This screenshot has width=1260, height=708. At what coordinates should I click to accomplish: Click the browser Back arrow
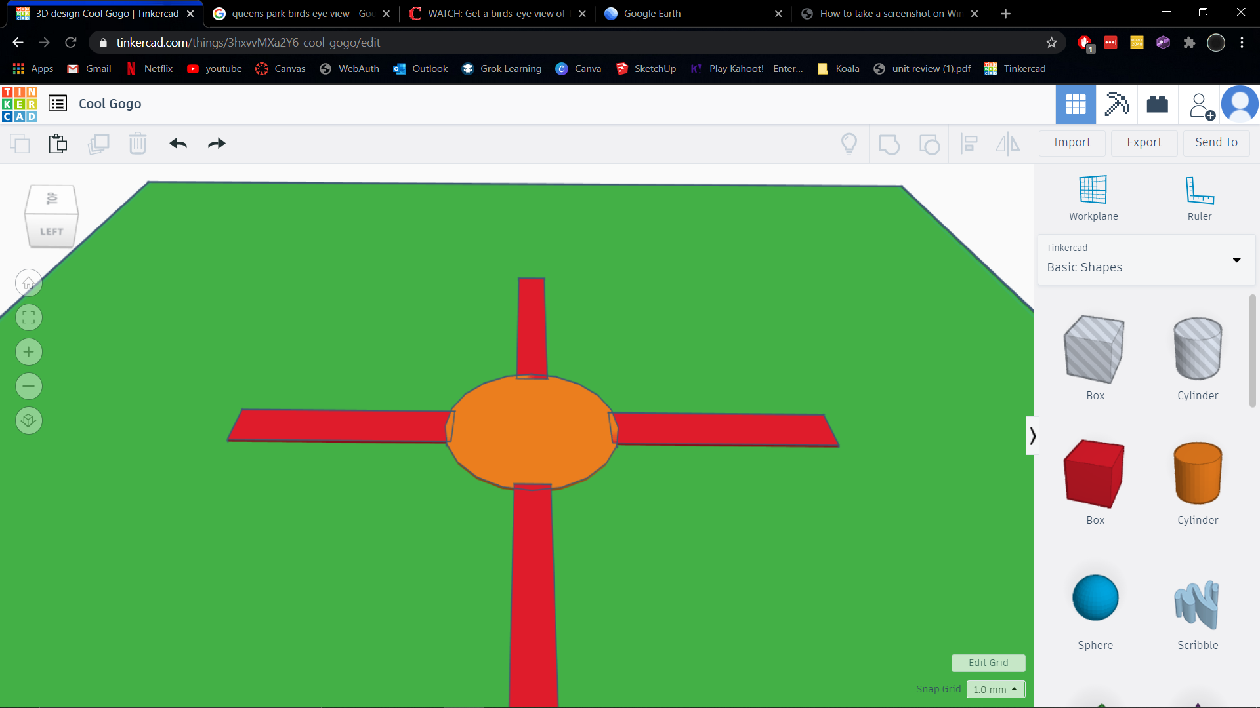(x=18, y=43)
